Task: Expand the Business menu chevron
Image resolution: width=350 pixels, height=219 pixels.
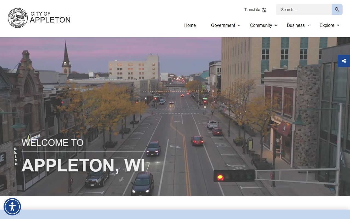Action: [308, 25]
